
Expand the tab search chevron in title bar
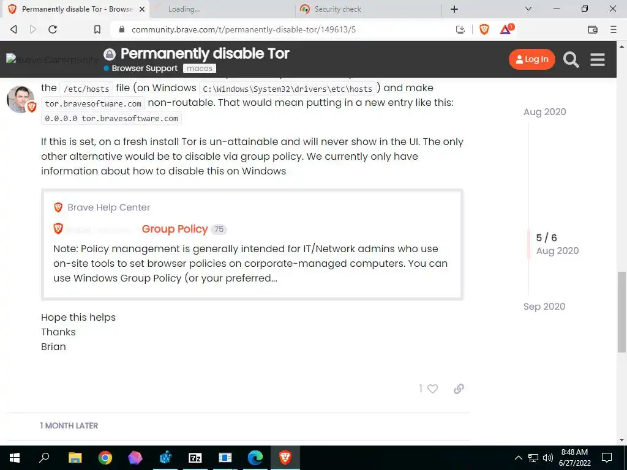pos(528,9)
